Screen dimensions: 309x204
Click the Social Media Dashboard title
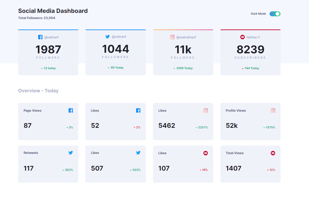pos(53,11)
